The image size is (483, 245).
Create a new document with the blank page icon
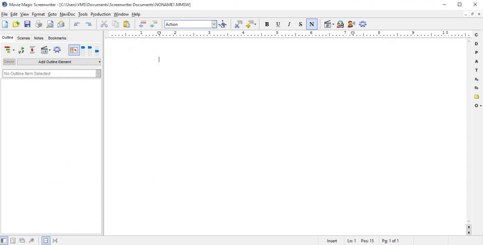click(x=5, y=24)
